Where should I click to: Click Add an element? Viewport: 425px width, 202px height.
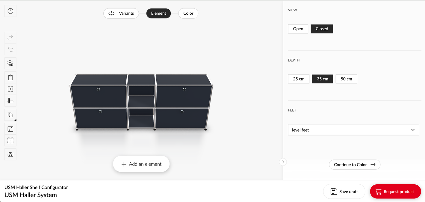click(x=141, y=164)
